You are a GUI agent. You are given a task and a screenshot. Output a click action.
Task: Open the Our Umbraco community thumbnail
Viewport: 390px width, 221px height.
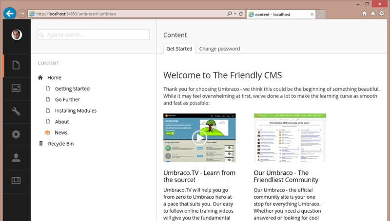click(x=290, y=138)
